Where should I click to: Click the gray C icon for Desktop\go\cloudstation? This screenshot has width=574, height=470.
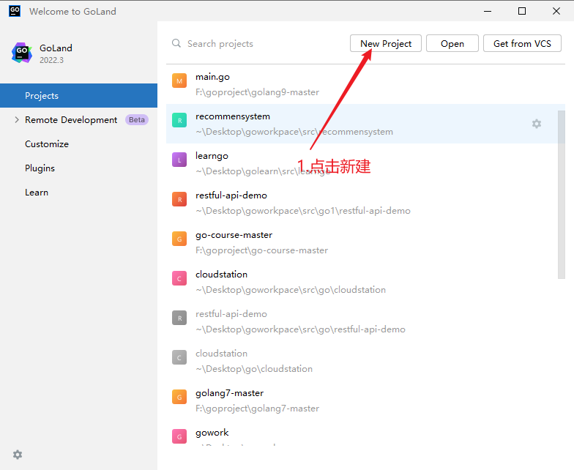click(179, 357)
